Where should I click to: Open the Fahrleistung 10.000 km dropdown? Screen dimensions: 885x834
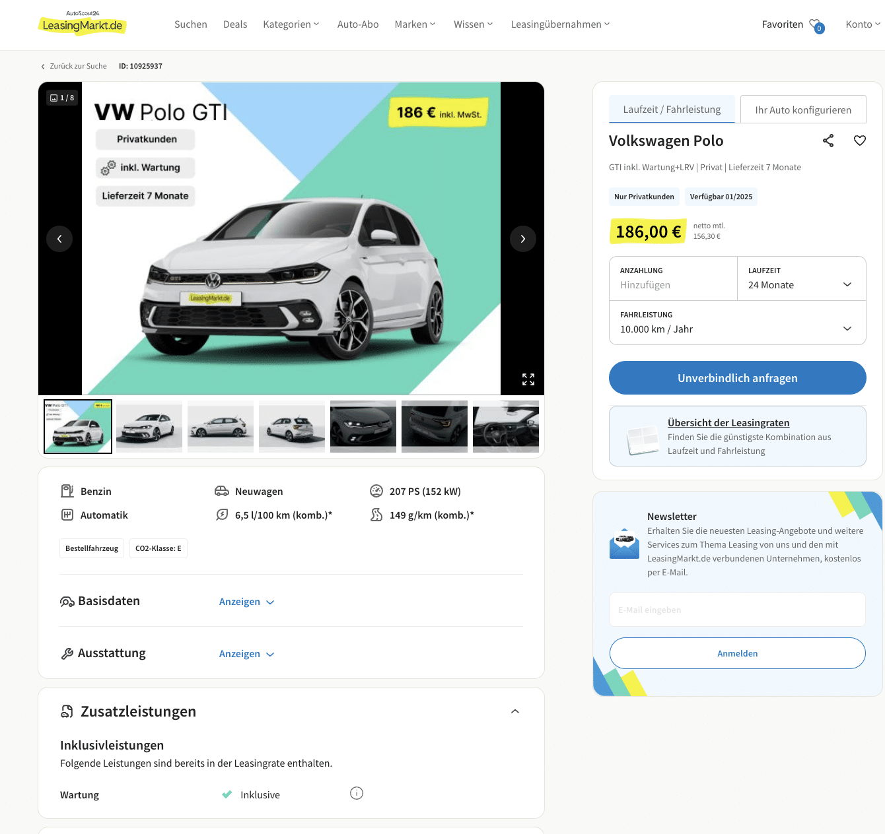point(738,323)
